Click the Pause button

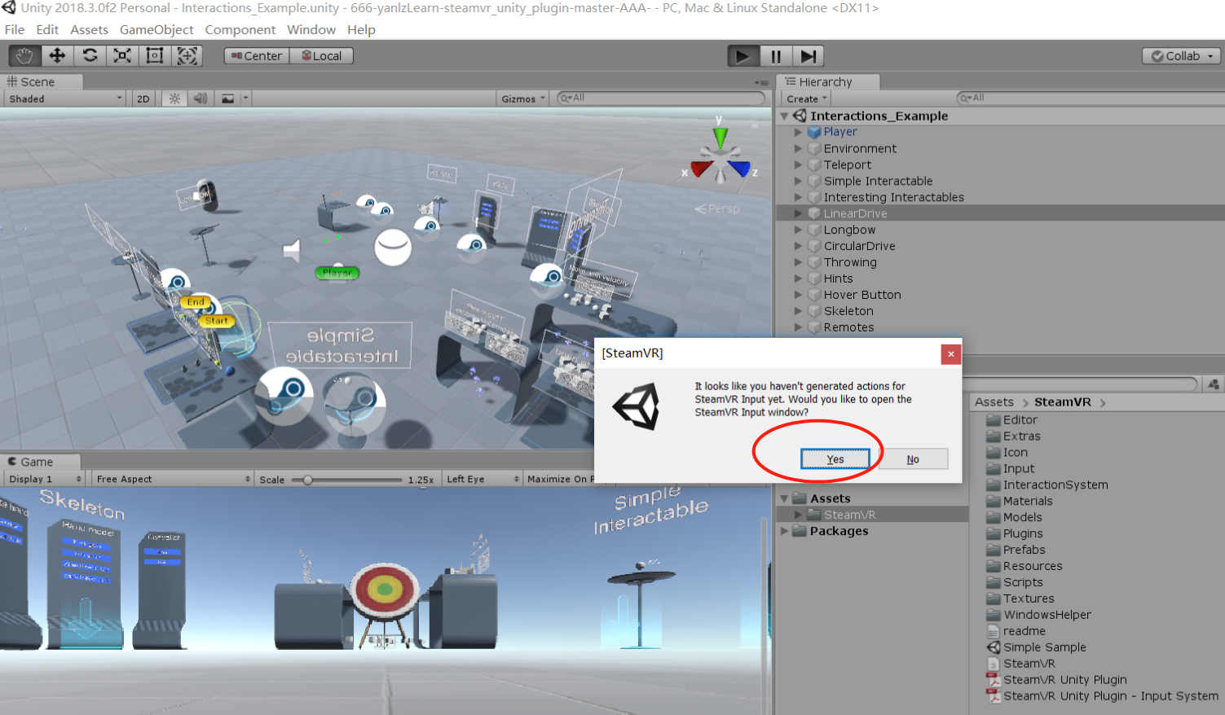(x=775, y=56)
